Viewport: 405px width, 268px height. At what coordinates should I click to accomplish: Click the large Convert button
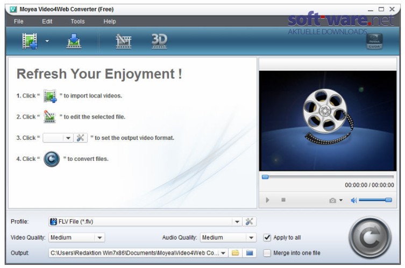click(x=370, y=238)
